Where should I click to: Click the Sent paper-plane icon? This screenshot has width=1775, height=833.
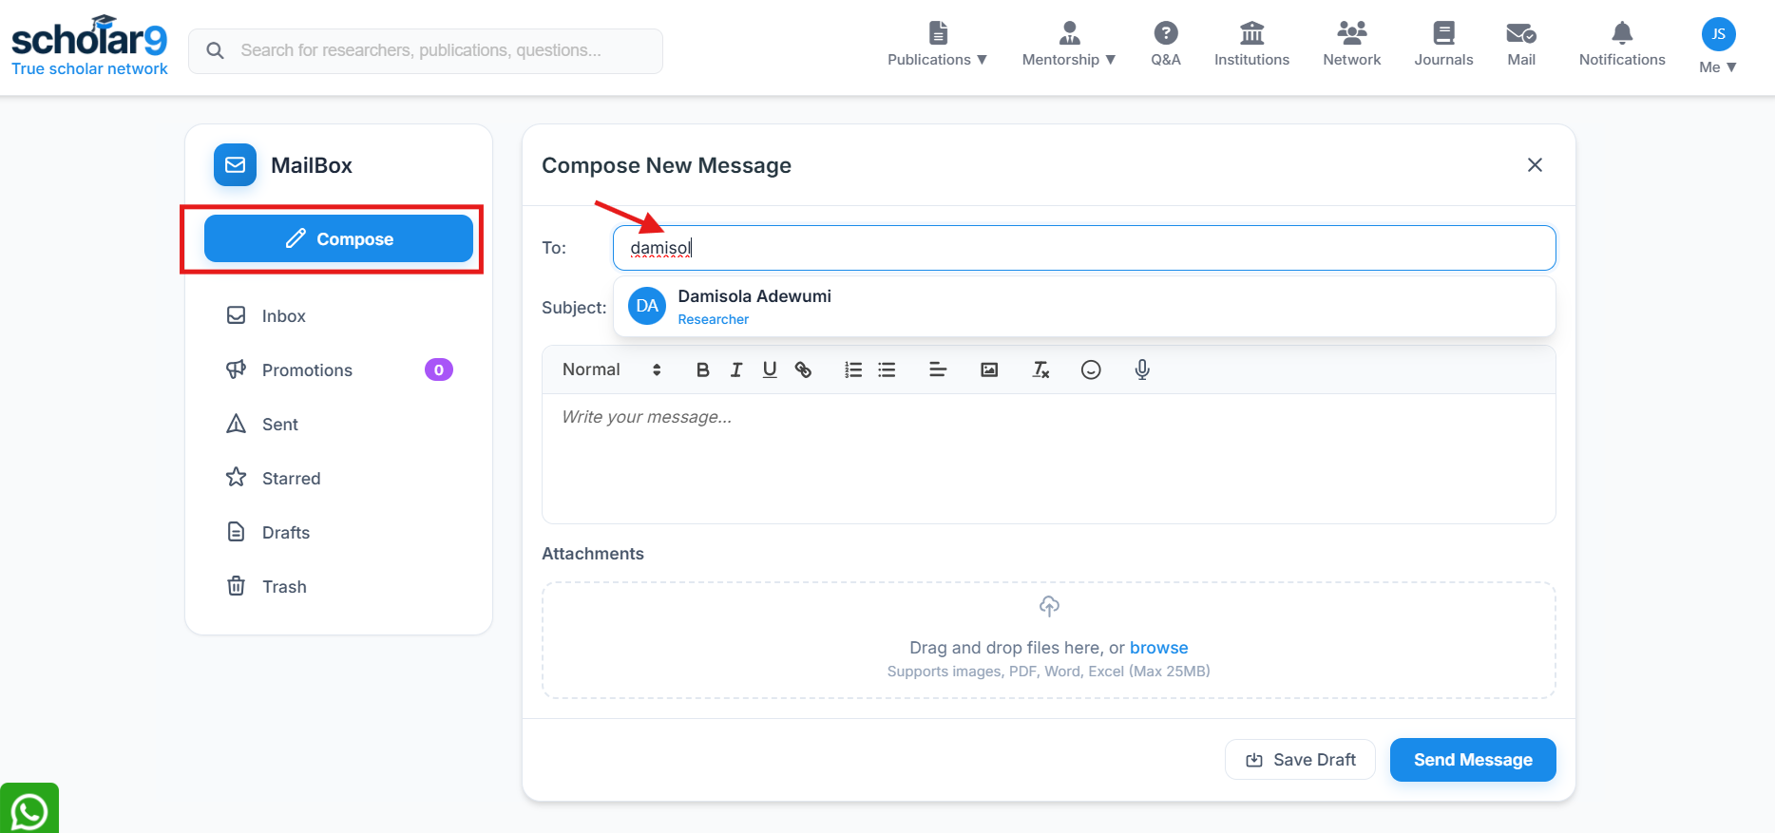(236, 424)
